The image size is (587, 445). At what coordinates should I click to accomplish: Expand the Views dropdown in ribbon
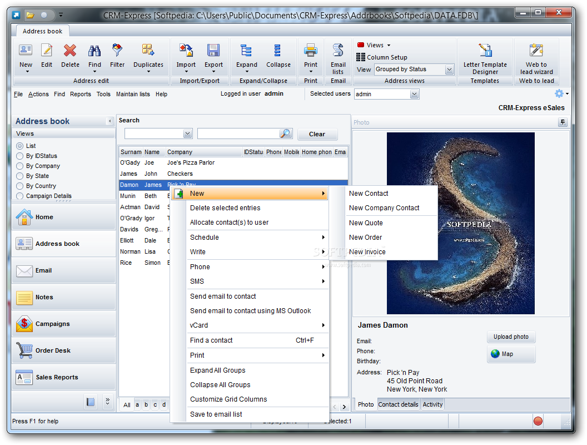[x=389, y=45]
